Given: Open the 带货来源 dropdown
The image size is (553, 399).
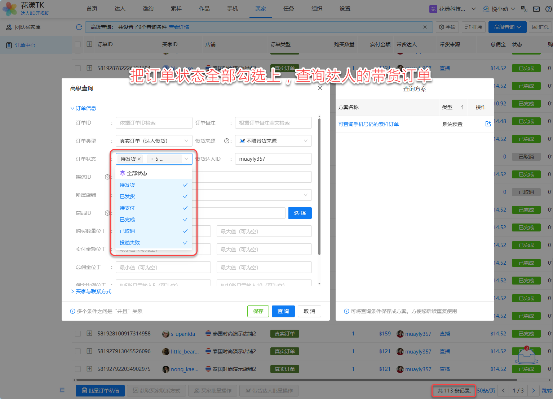Looking at the screenshot, I should point(273,141).
